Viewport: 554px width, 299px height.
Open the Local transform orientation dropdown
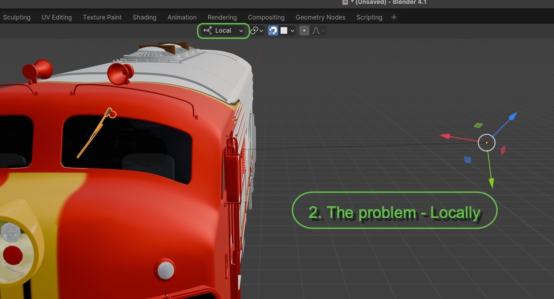click(x=223, y=31)
